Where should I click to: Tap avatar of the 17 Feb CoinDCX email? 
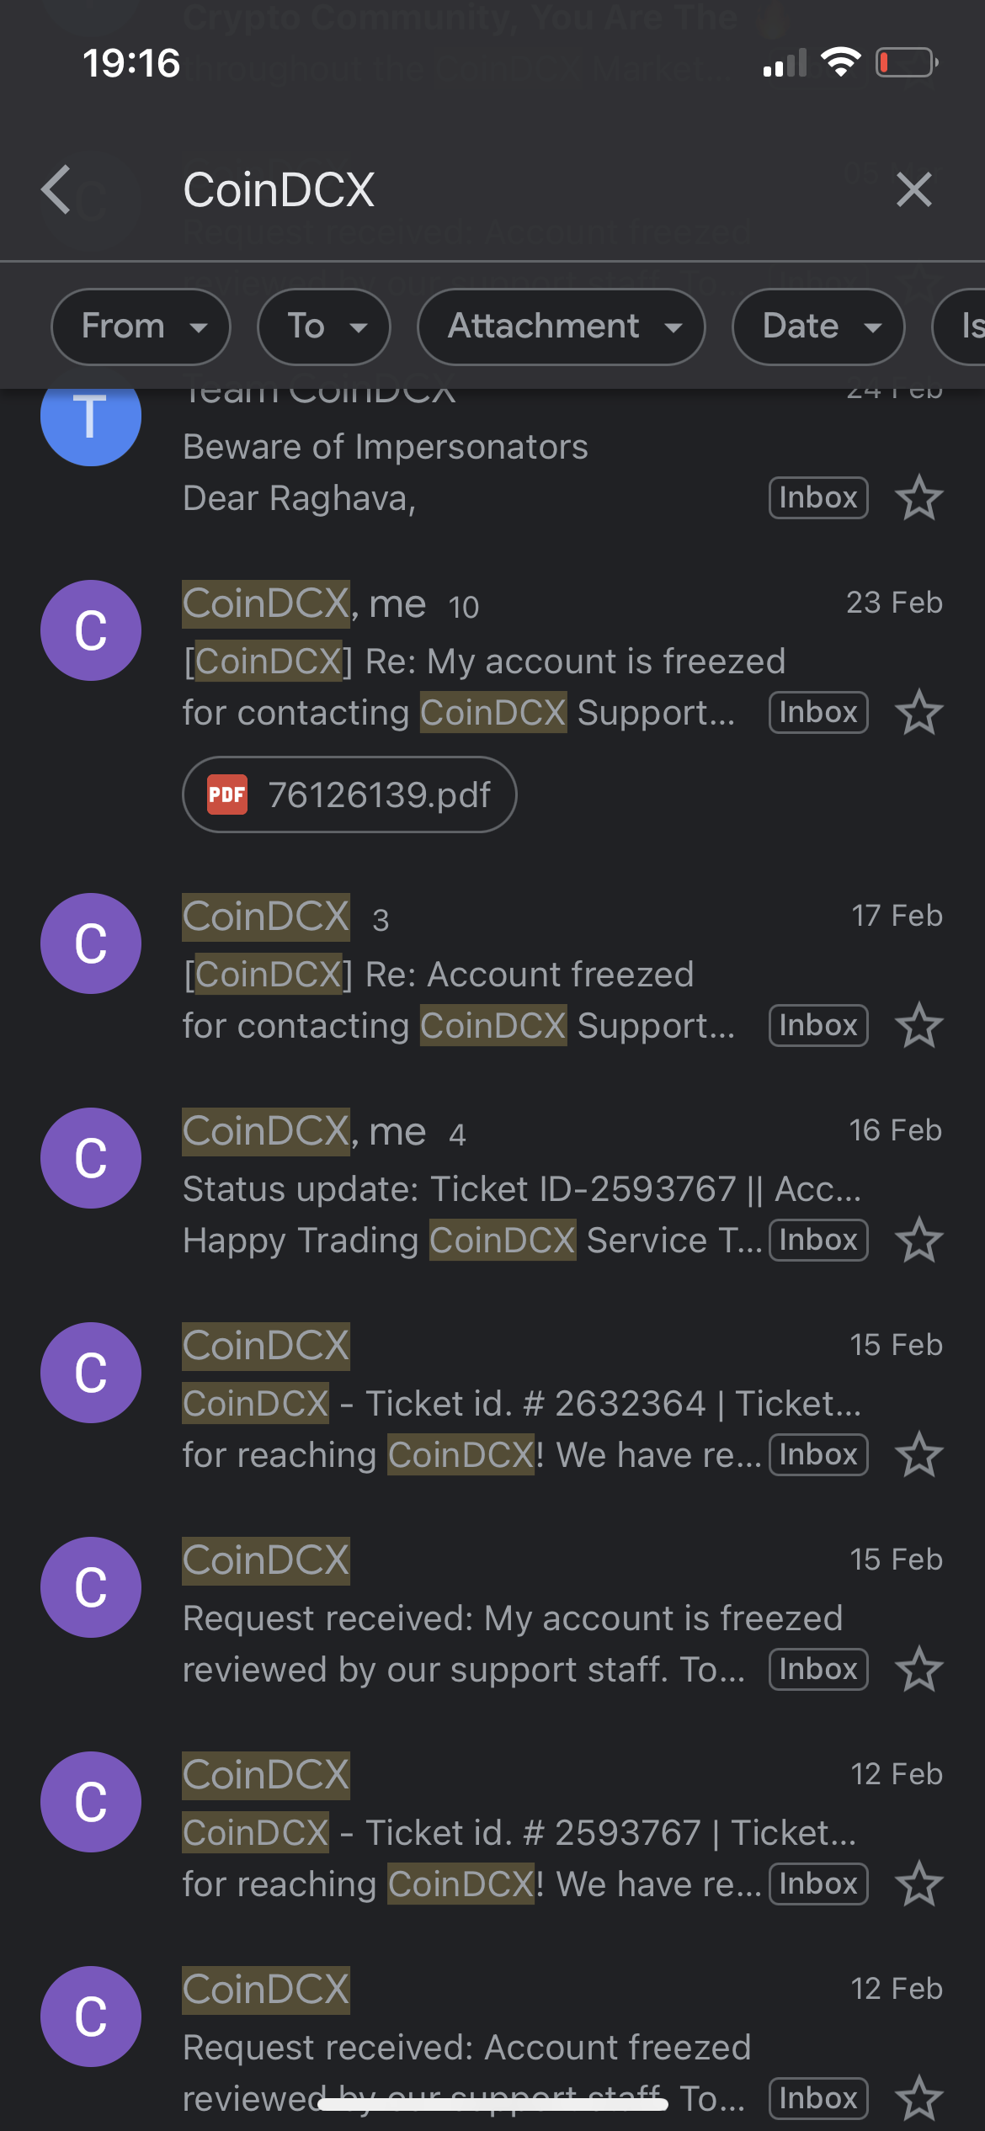(x=91, y=943)
